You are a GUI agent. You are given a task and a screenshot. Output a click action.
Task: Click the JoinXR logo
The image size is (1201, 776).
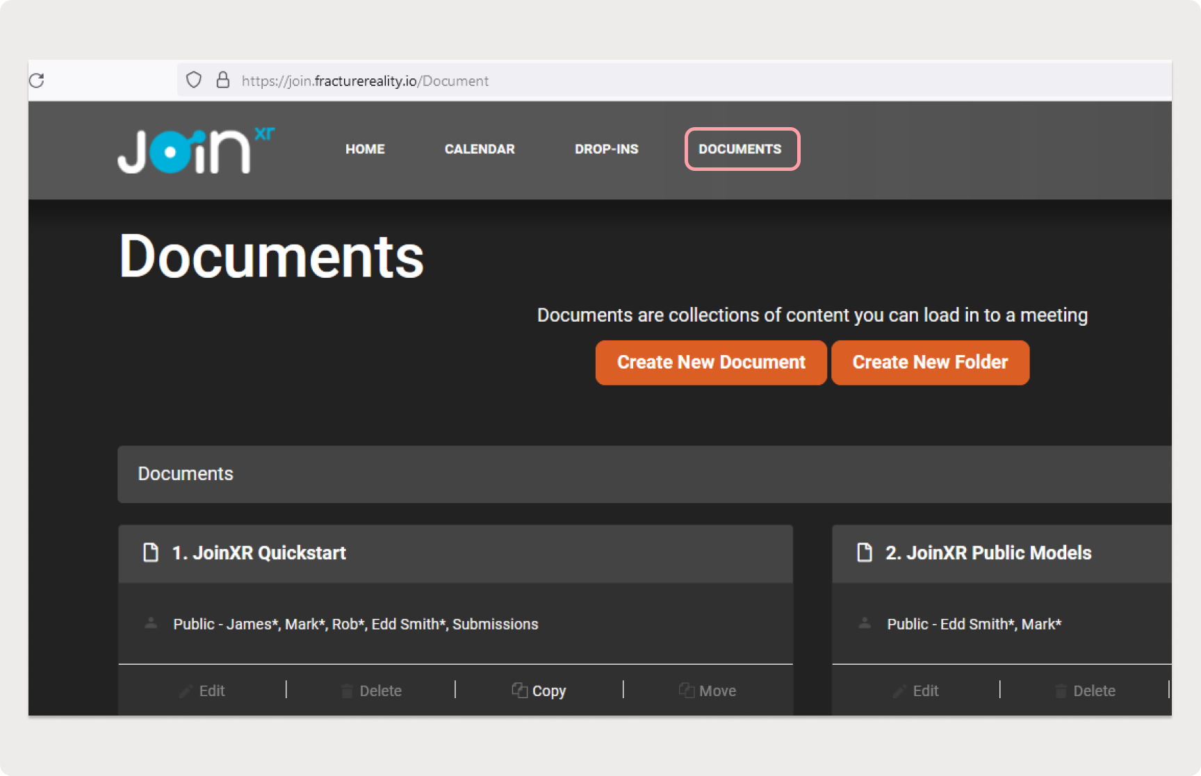pyautogui.click(x=195, y=150)
